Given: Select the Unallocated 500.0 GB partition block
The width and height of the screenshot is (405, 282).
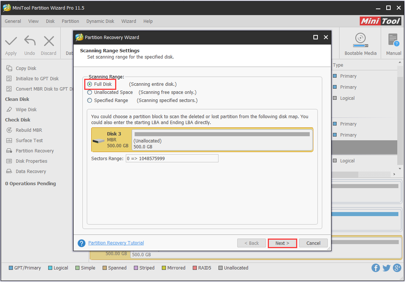Looking at the screenshot, I should [222, 140].
